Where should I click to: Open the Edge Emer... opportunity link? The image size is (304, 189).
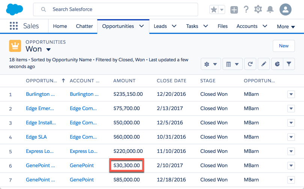(40, 108)
